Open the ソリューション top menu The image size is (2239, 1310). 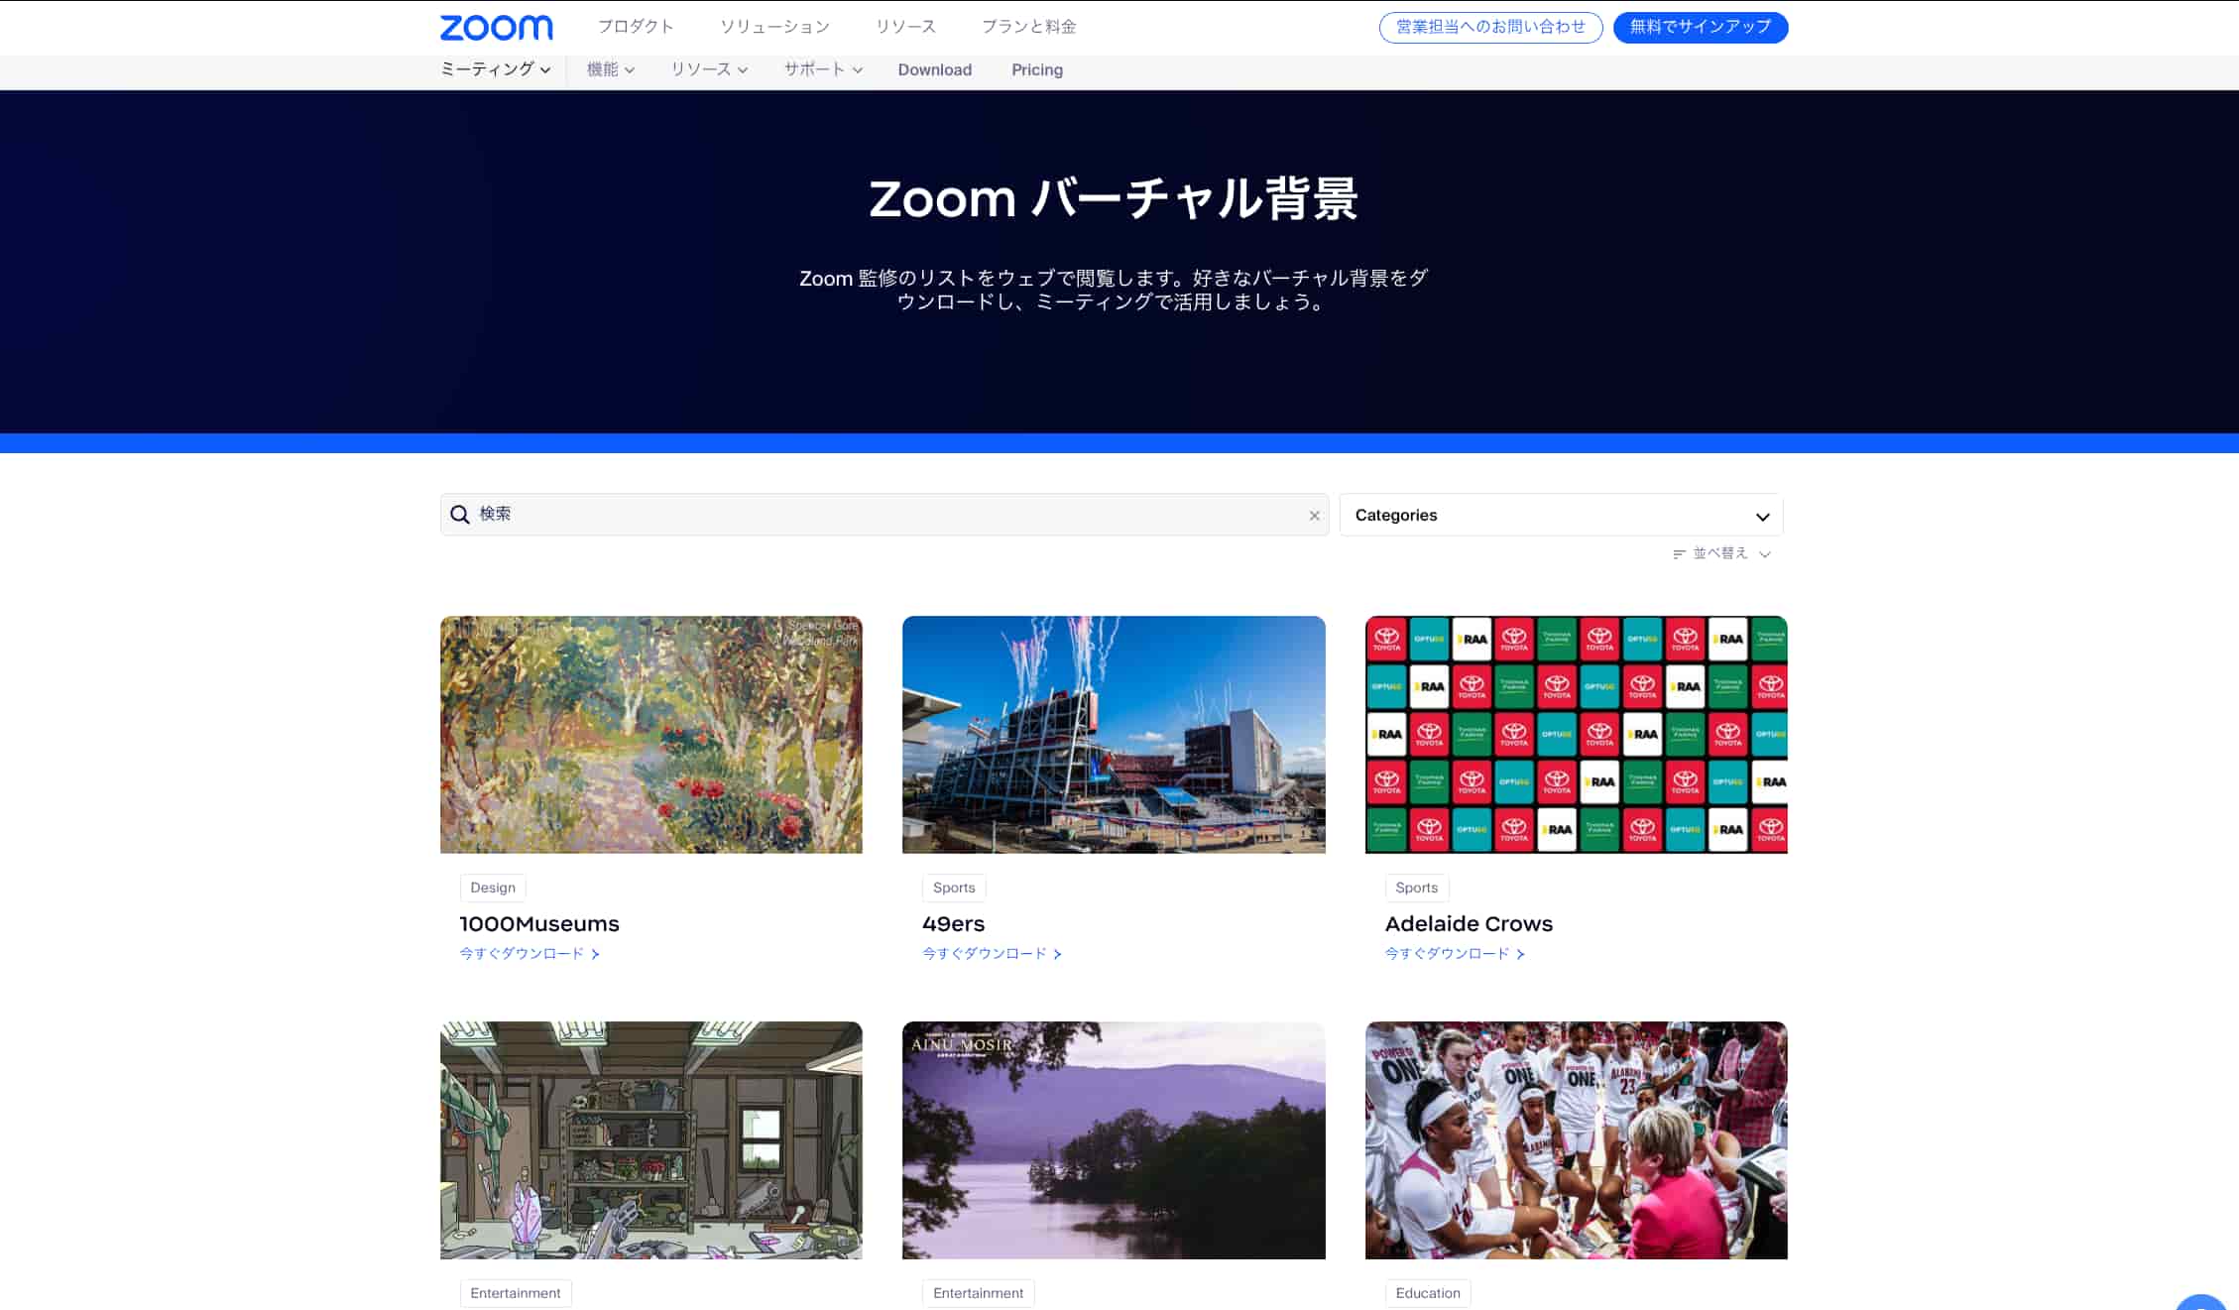(x=774, y=27)
